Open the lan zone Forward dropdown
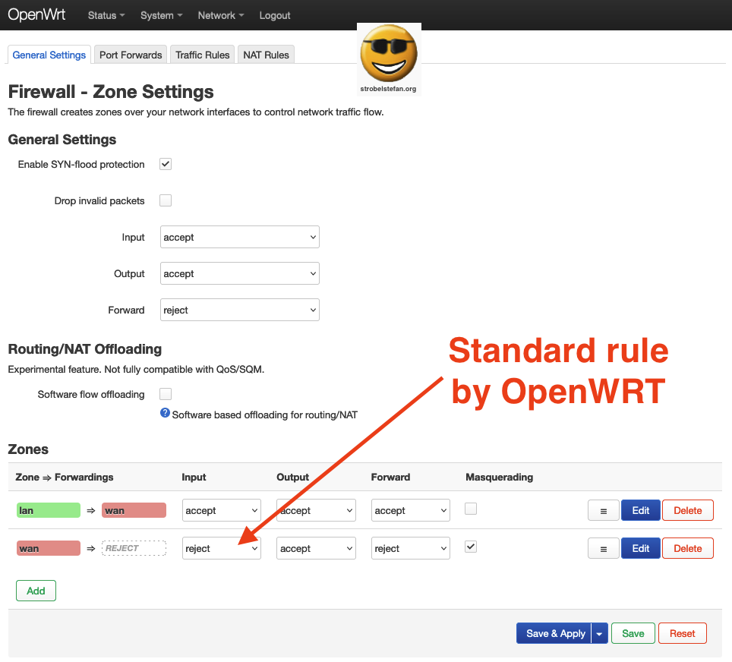This screenshot has width=732, height=662. point(411,511)
